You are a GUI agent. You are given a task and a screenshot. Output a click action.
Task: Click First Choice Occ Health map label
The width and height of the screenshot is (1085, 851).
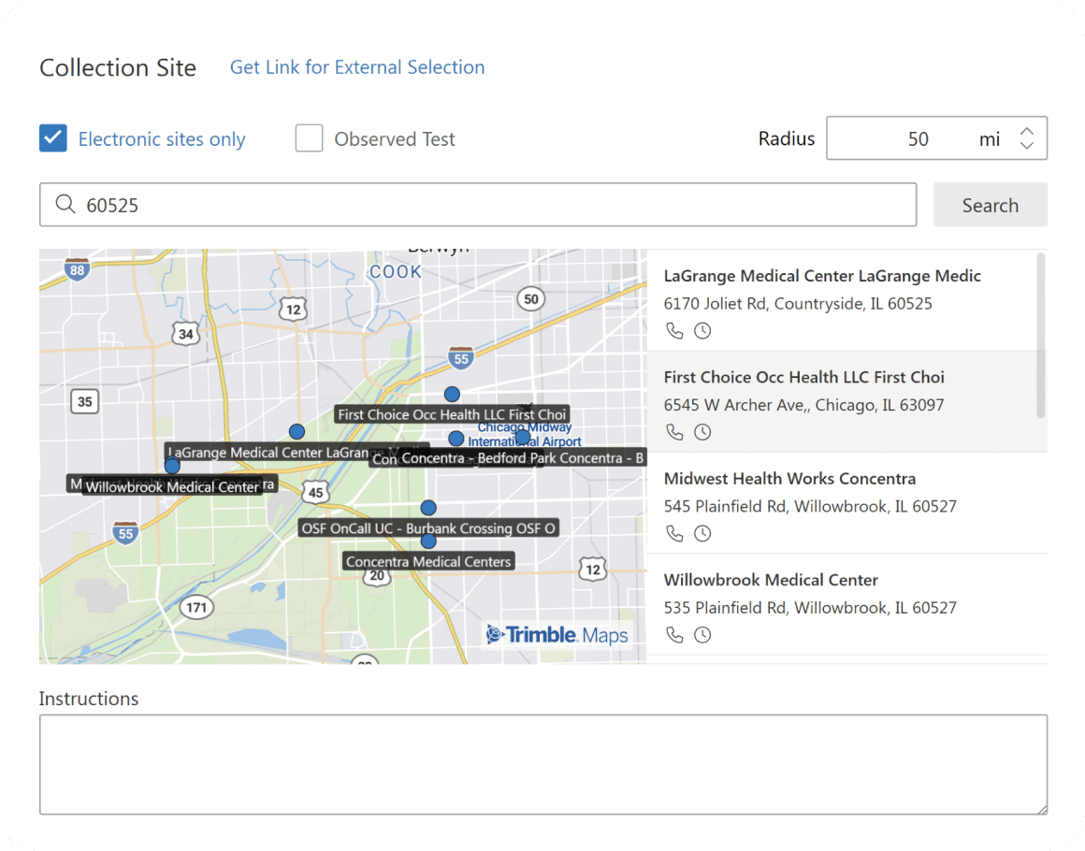(x=452, y=414)
